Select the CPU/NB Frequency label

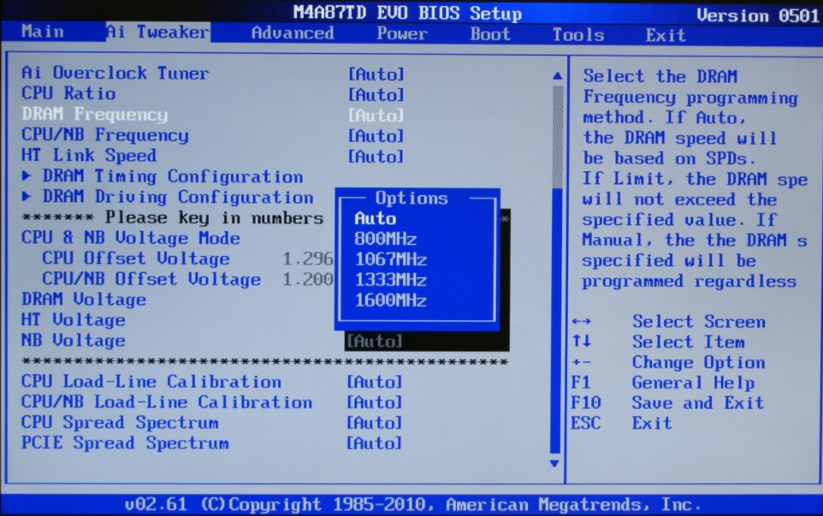105,135
